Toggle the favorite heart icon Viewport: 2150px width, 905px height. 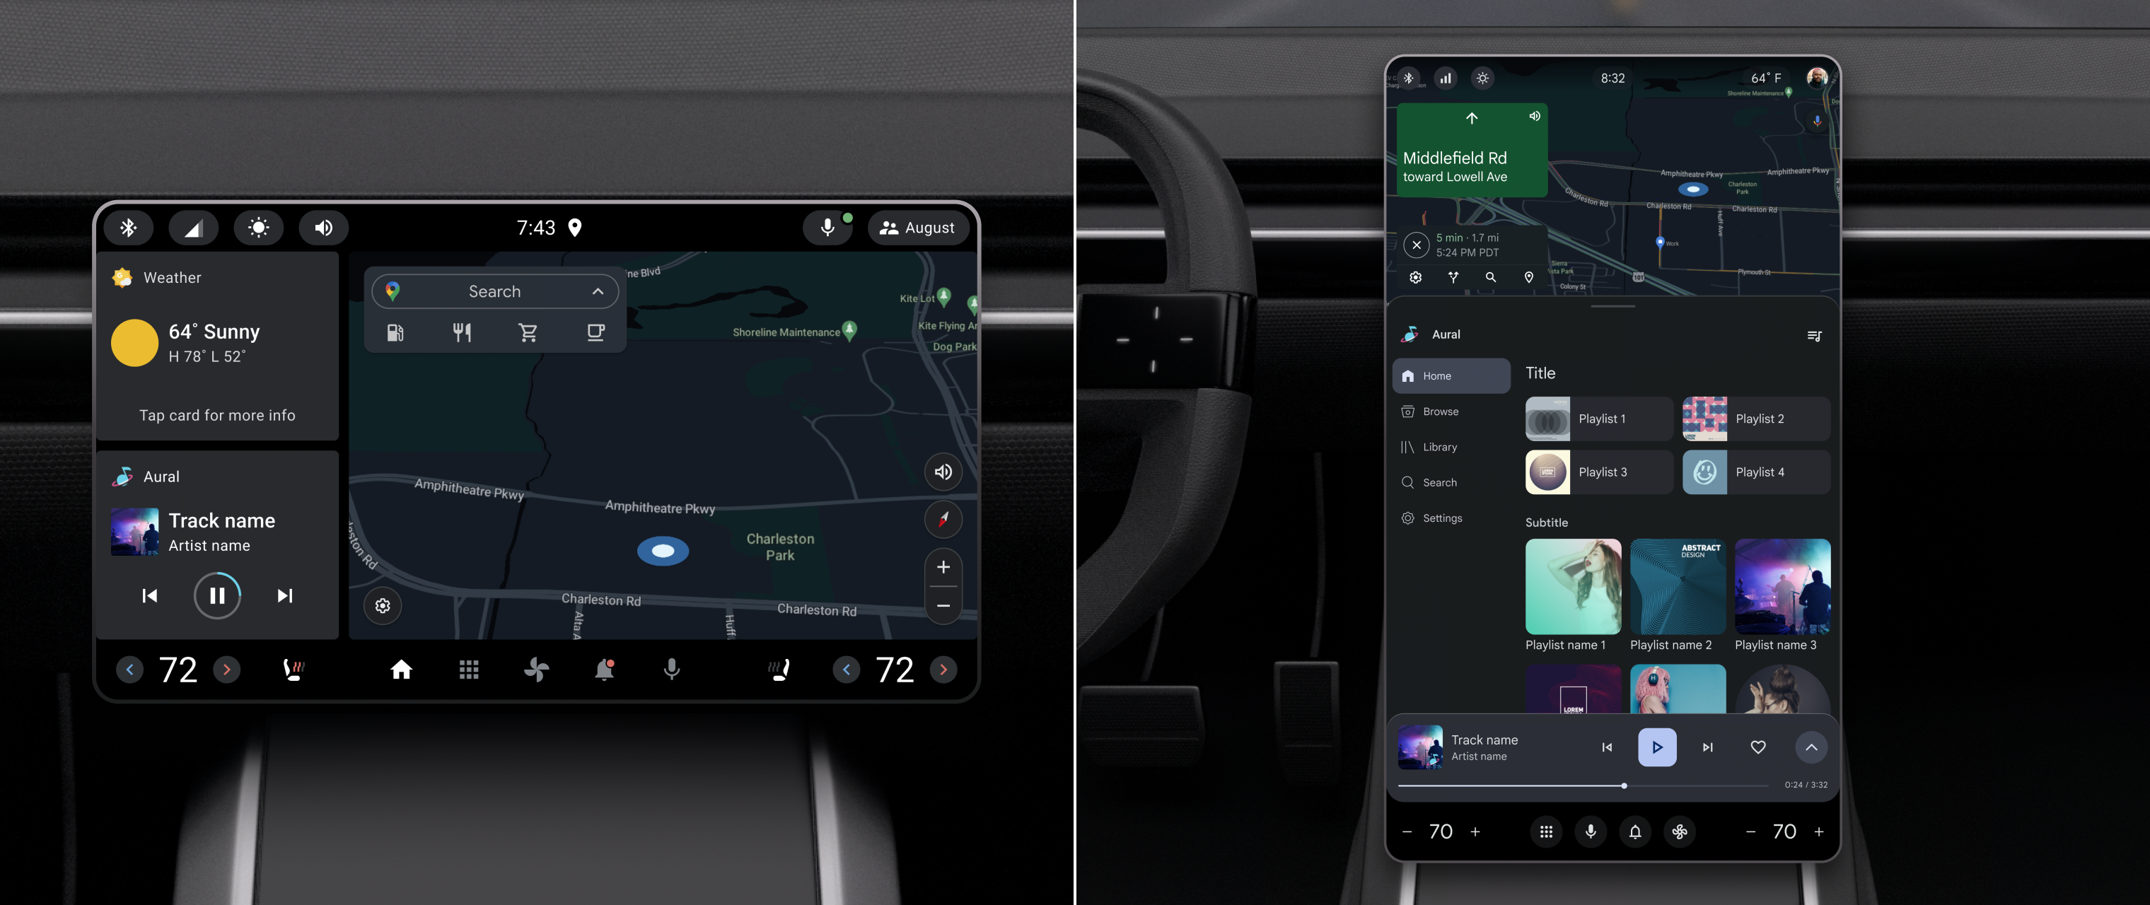coord(1758,746)
